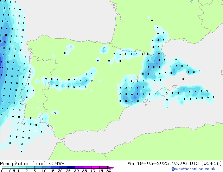The image size is (223, 172).
Task: Click the 'We 19-03-2025' date text
Action: pos(148,164)
